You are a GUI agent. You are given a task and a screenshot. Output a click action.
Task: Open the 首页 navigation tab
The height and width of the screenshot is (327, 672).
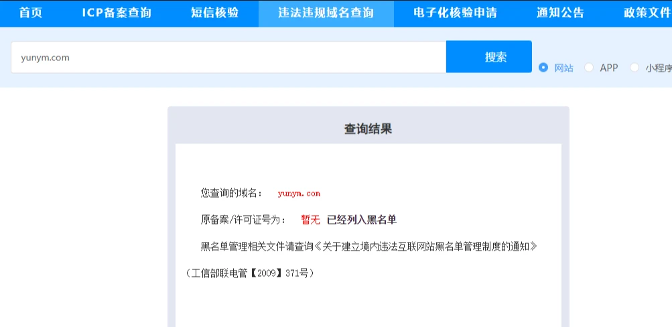pyautogui.click(x=30, y=13)
